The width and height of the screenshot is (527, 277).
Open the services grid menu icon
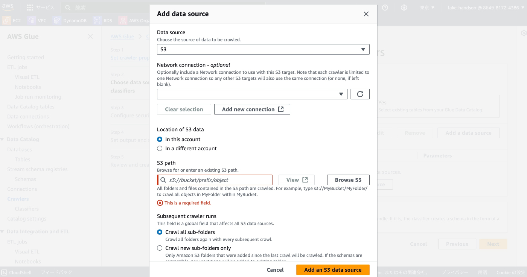pos(30,8)
